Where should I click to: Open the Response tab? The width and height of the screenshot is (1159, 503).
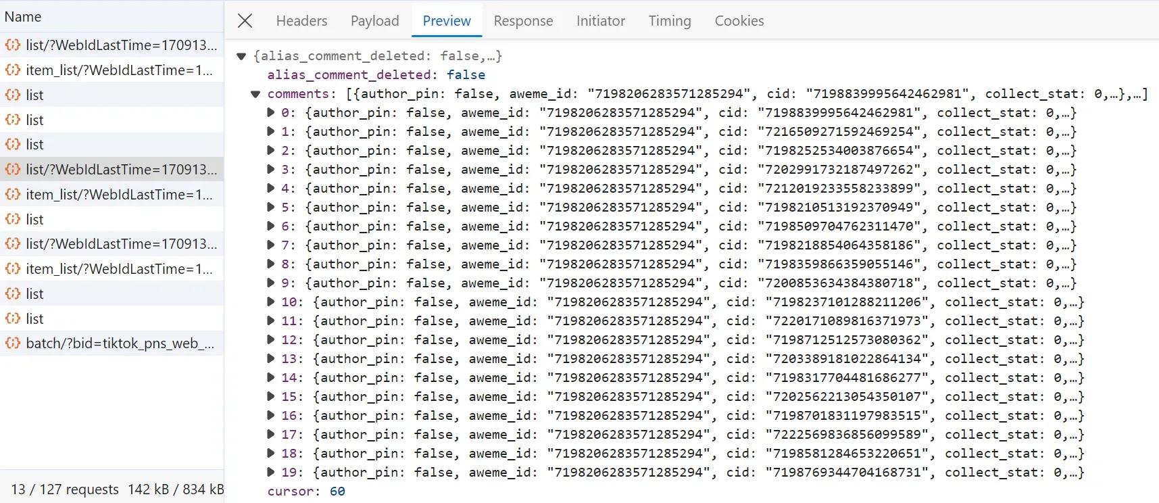pos(523,21)
